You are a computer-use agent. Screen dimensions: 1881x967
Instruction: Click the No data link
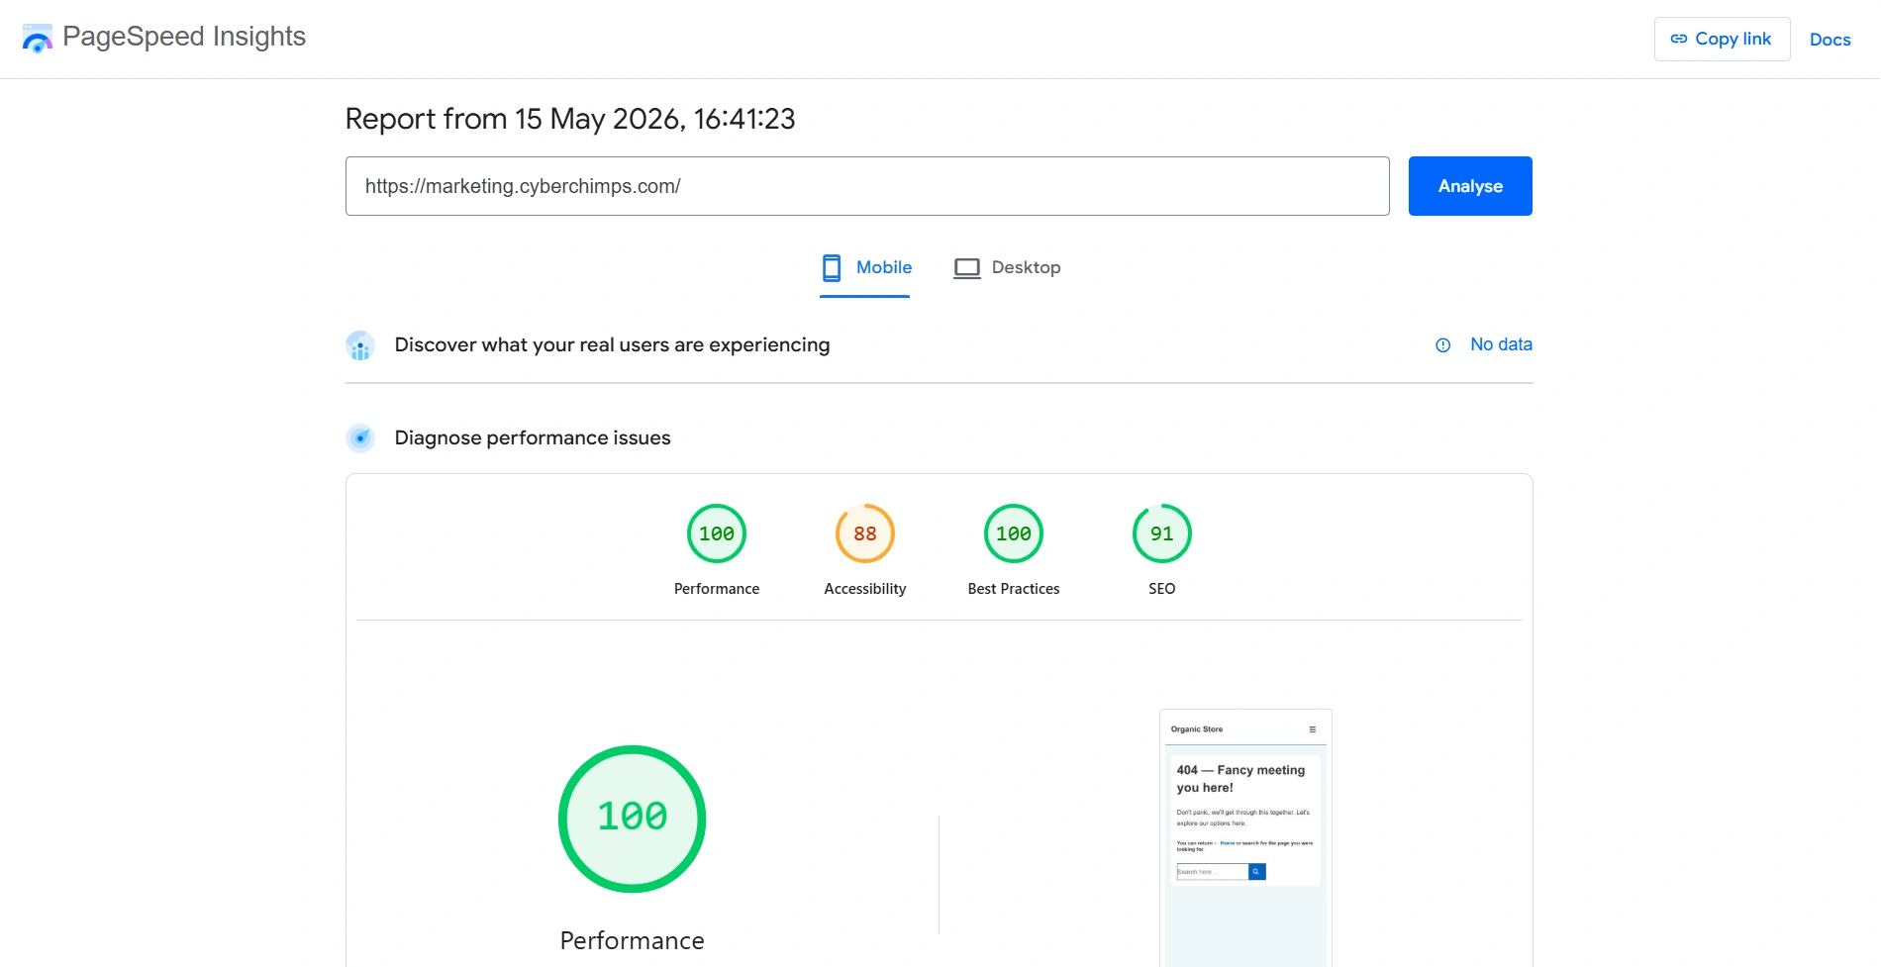tap(1501, 344)
